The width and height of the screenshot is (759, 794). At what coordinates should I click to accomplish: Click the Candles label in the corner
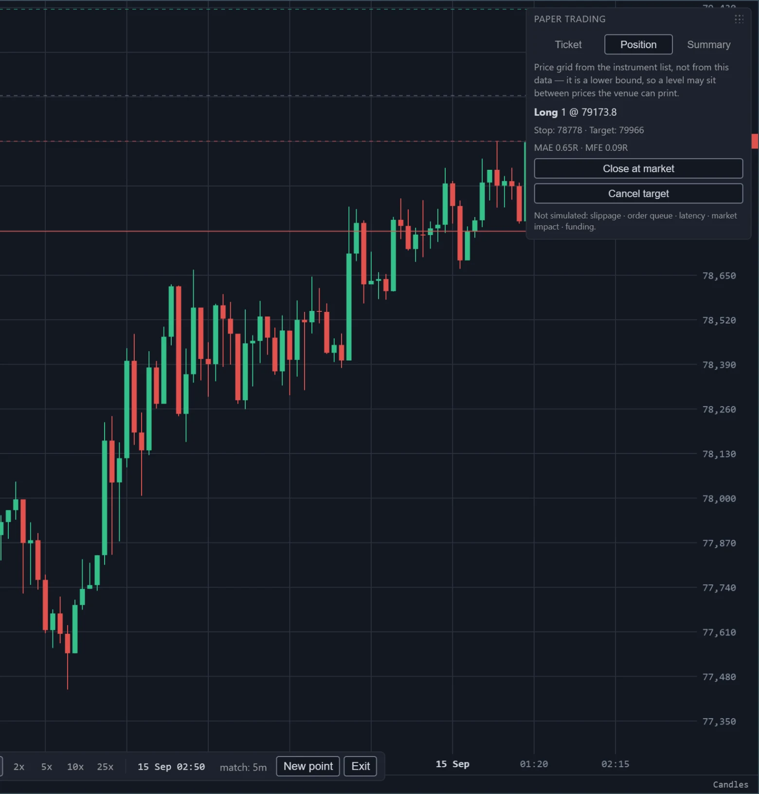coord(730,784)
